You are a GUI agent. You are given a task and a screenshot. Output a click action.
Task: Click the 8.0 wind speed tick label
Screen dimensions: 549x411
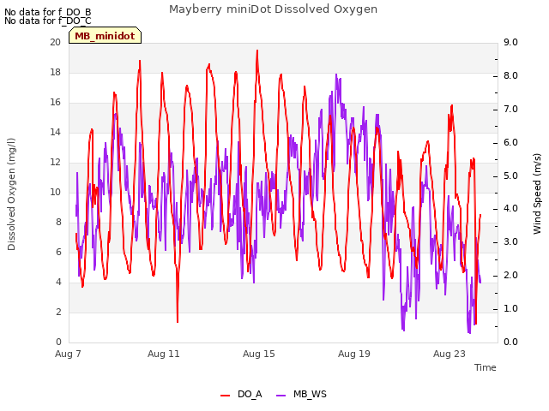pyautogui.click(x=510, y=76)
